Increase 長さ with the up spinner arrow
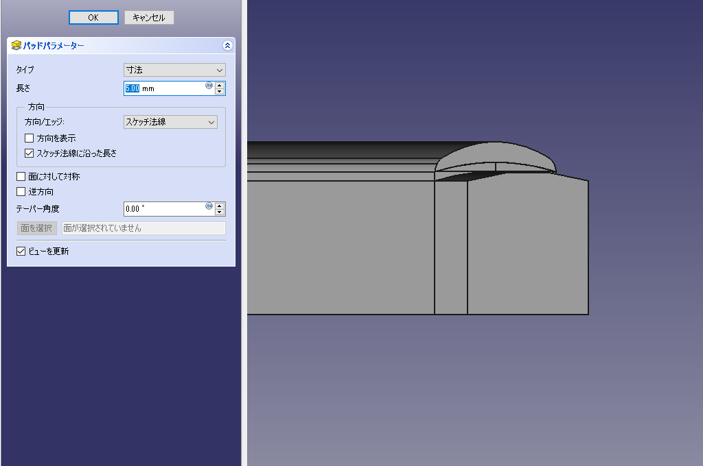Image resolution: width=703 pixels, height=466 pixels. point(220,85)
